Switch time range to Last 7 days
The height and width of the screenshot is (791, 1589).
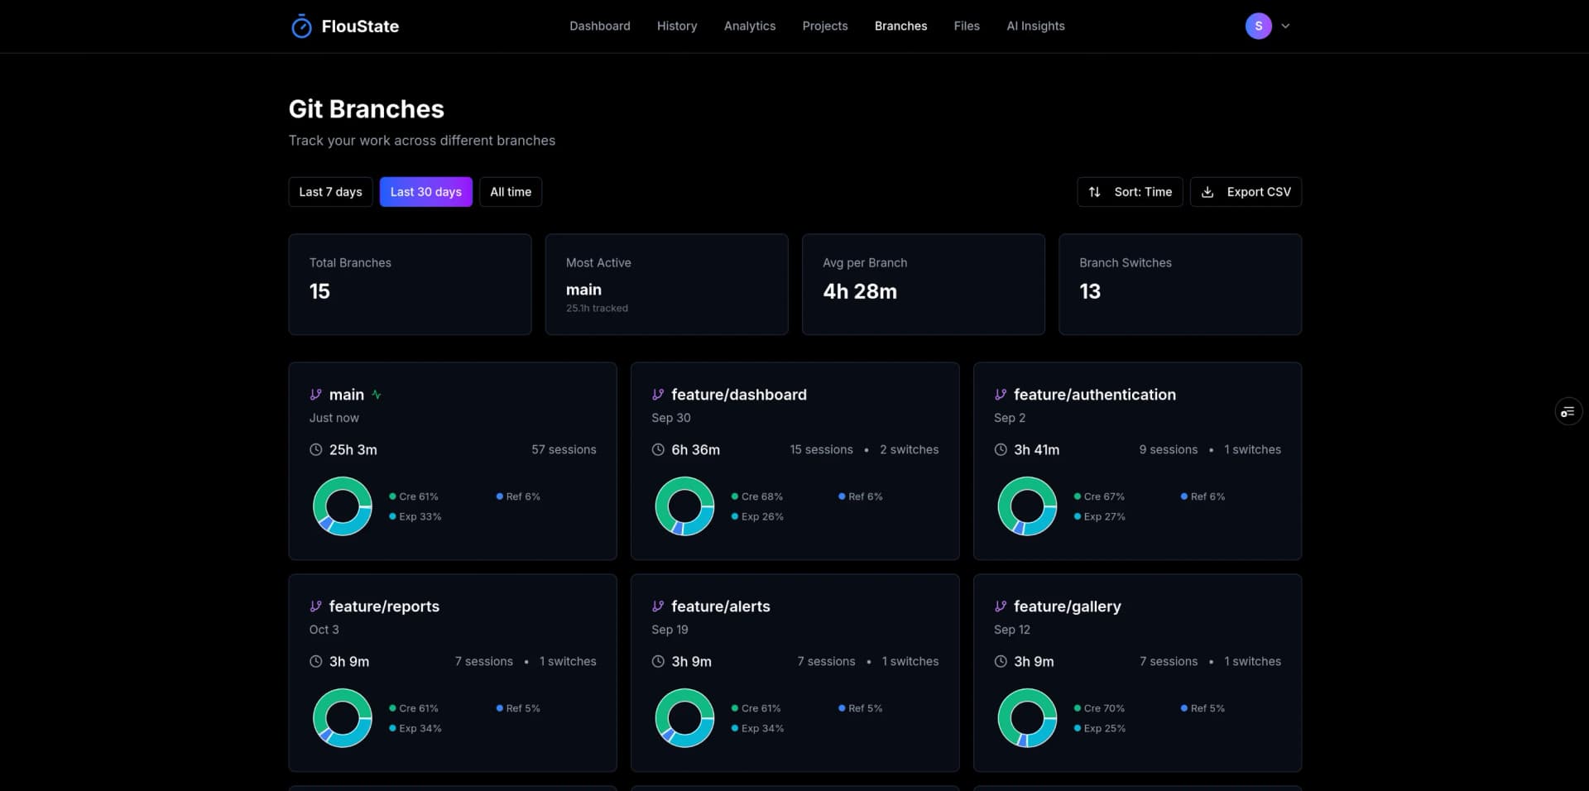click(x=330, y=191)
